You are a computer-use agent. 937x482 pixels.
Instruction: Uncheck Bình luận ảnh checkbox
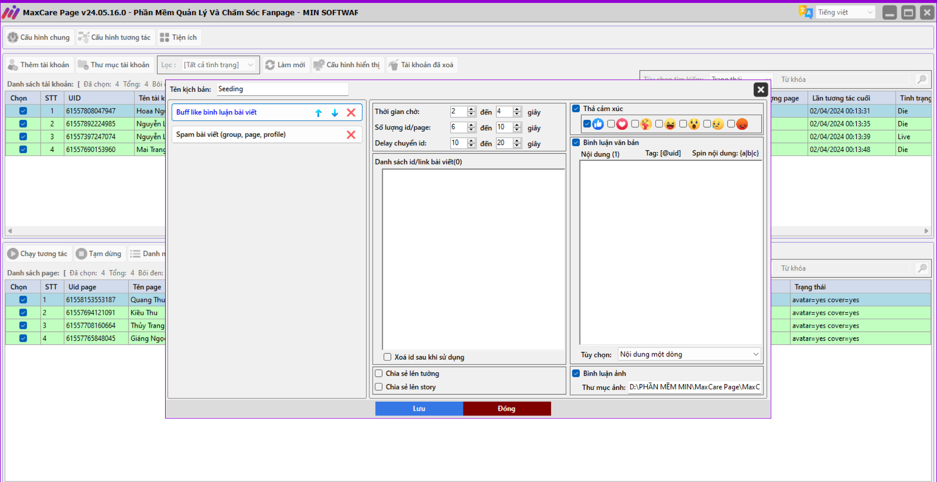(x=576, y=373)
